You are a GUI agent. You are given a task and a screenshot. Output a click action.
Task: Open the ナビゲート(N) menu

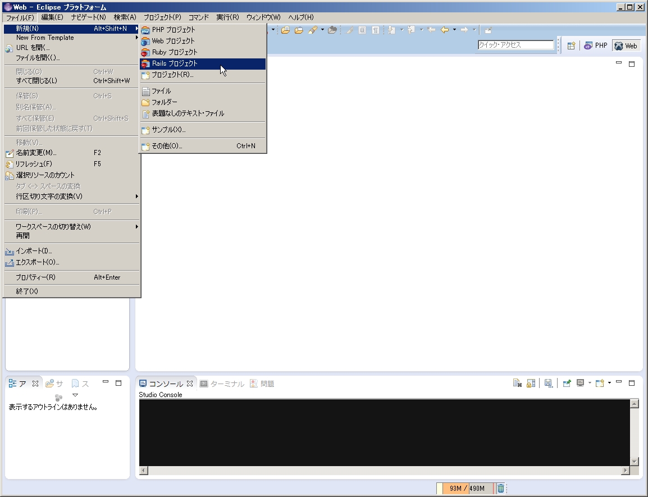pyautogui.click(x=88, y=17)
